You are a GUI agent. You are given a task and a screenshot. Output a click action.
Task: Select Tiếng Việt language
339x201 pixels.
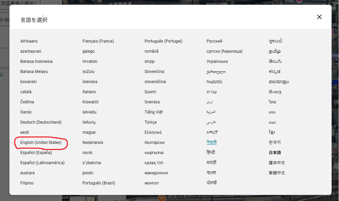154,112
